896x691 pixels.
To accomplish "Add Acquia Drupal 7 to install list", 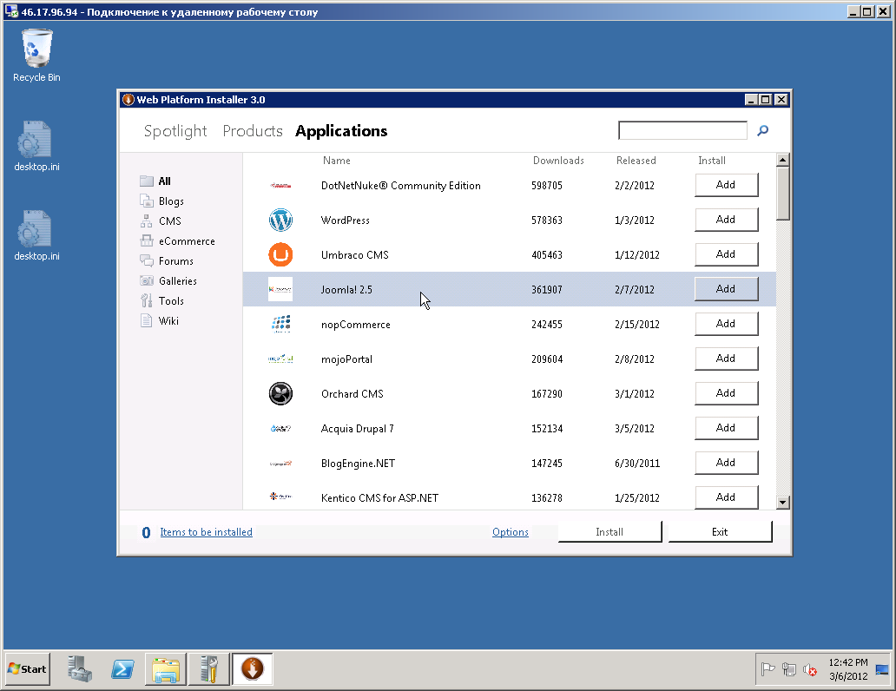I will click(x=727, y=428).
